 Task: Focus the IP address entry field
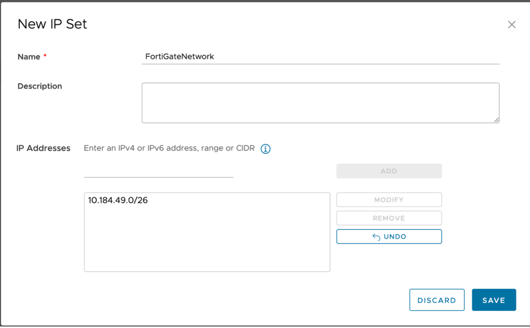click(x=159, y=171)
